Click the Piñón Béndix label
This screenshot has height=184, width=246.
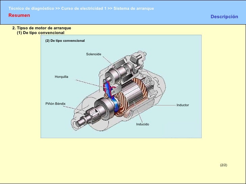point(55,104)
